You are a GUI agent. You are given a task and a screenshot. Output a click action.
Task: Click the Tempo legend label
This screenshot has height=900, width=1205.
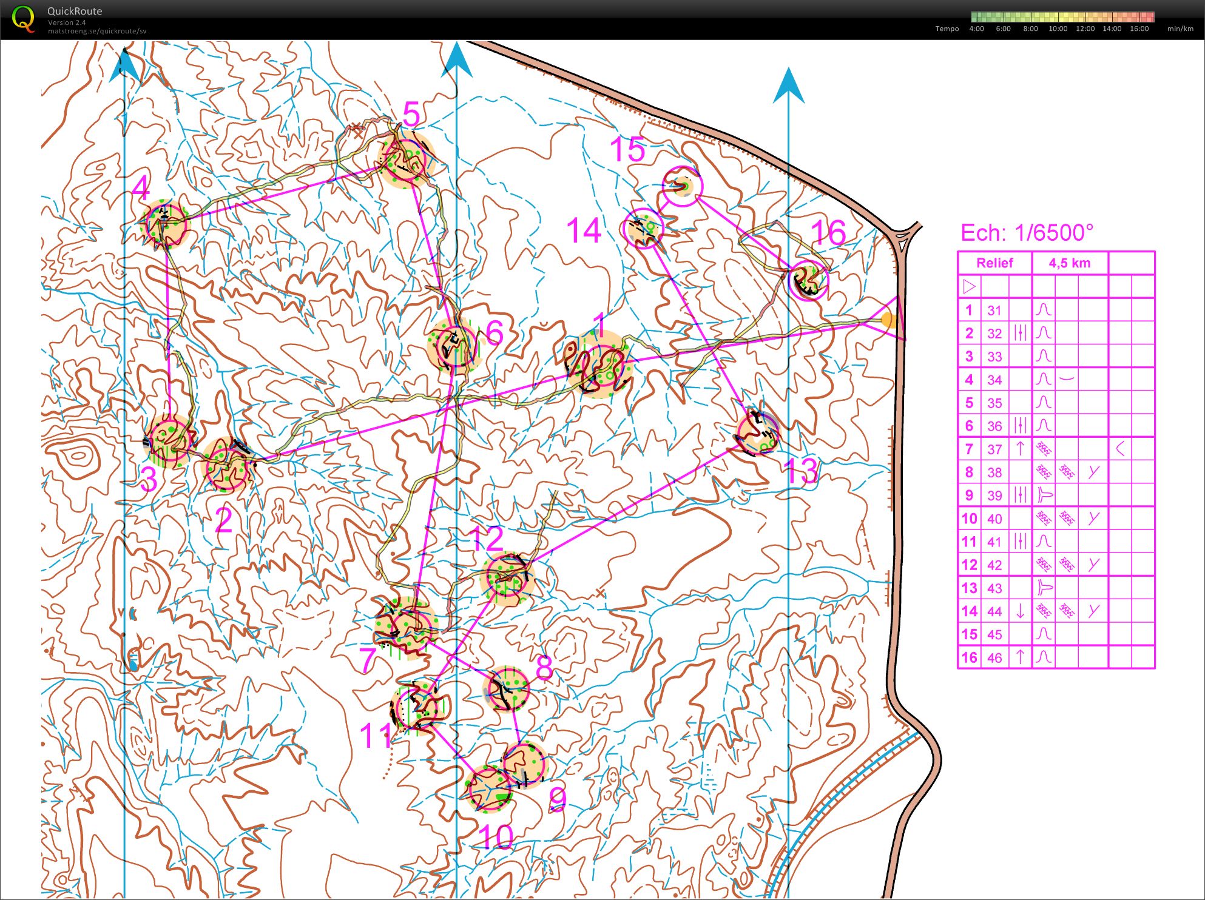(947, 29)
